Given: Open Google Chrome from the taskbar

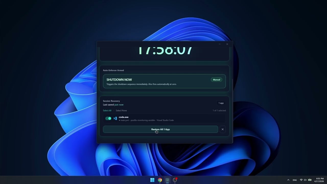Looking at the screenshot, I should click(160, 180).
